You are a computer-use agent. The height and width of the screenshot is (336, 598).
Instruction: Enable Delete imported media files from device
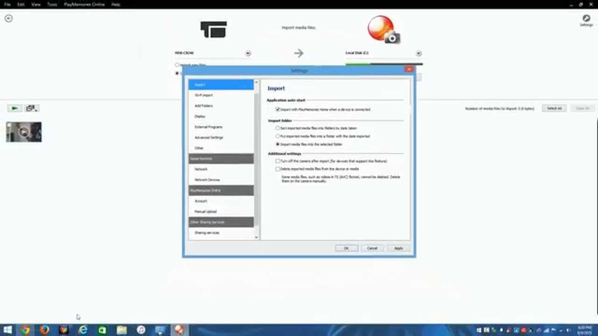[x=278, y=169]
